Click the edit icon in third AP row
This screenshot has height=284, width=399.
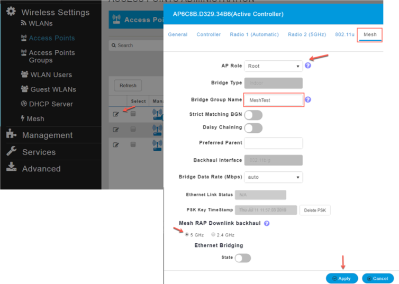pyautogui.click(x=115, y=144)
